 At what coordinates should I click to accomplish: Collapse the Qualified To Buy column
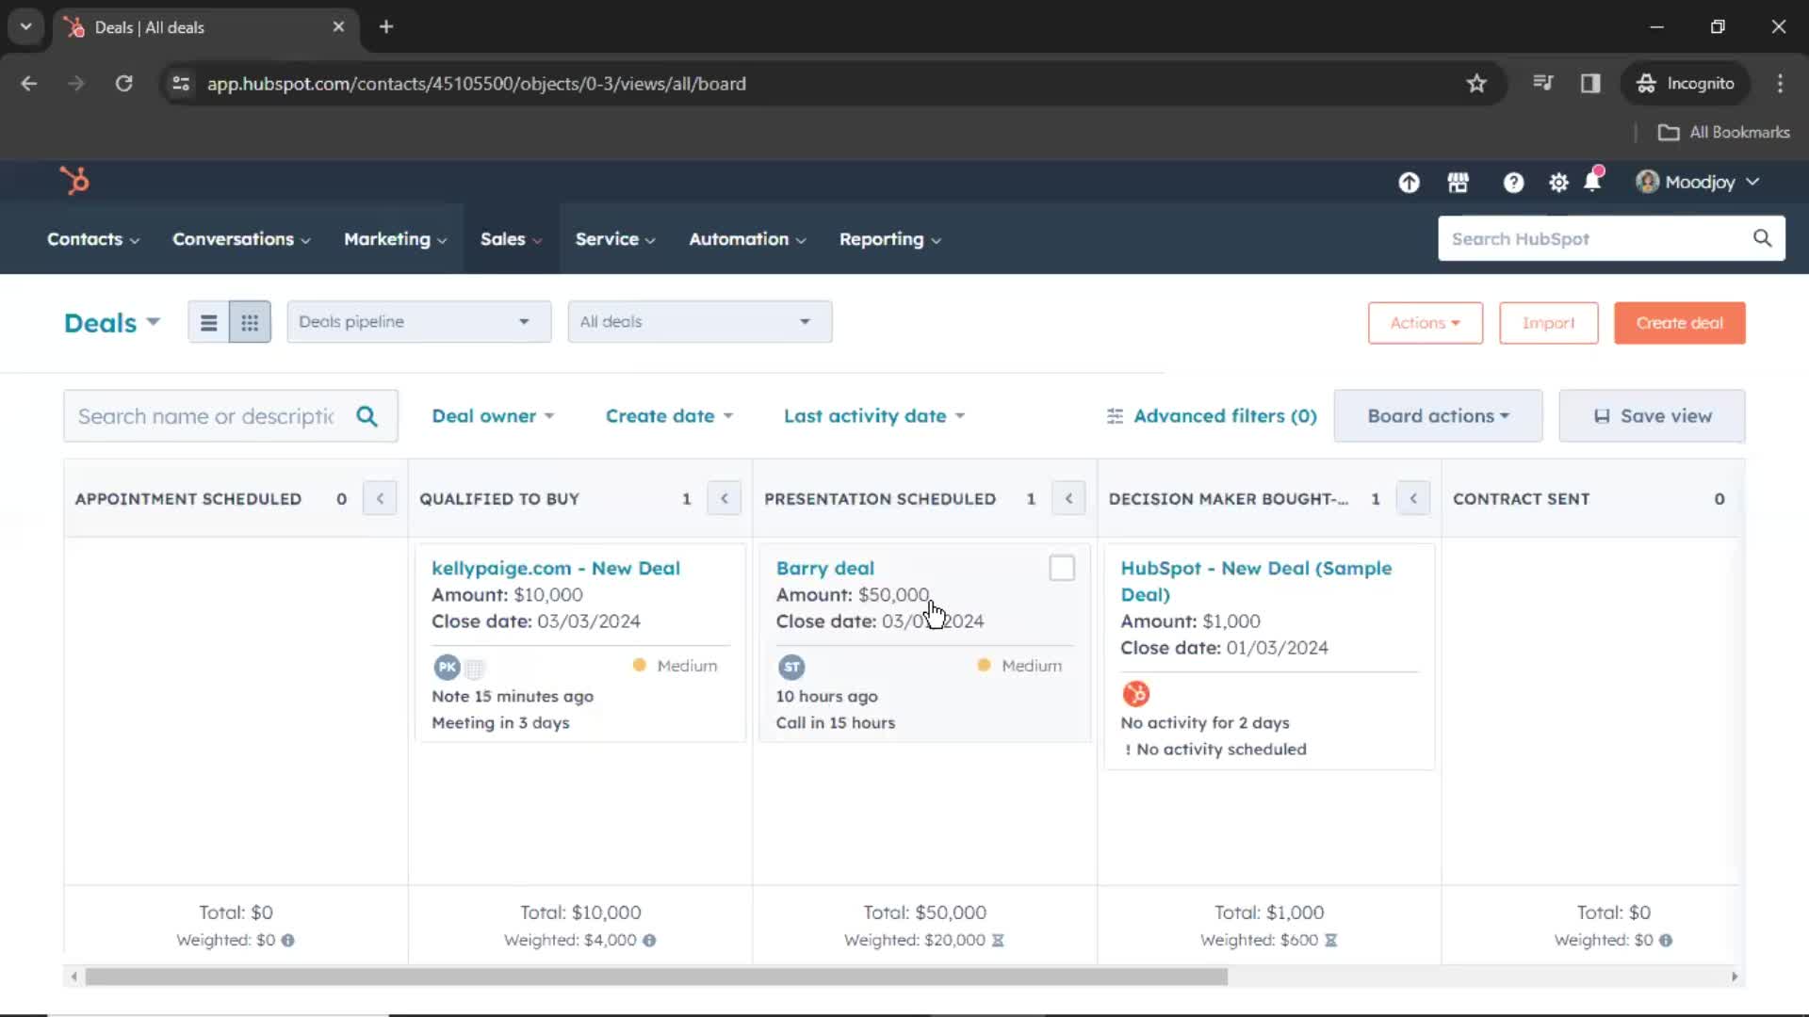point(725,498)
